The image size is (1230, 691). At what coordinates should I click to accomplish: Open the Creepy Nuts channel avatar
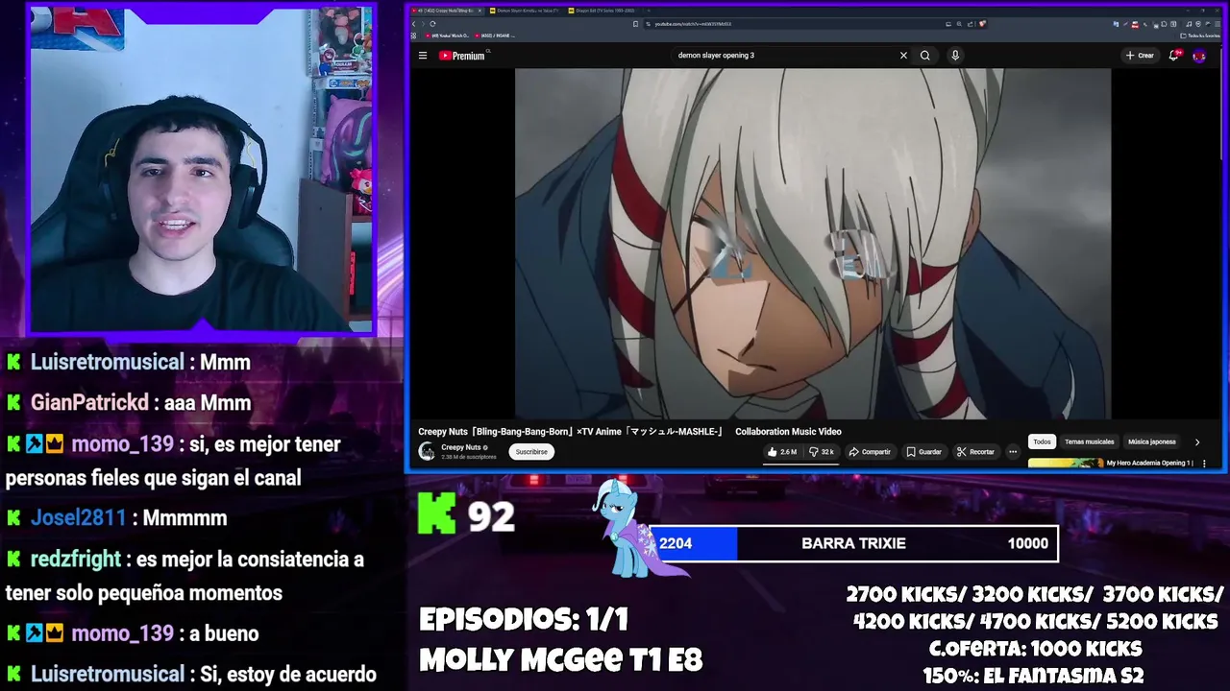(x=427, y=452)
